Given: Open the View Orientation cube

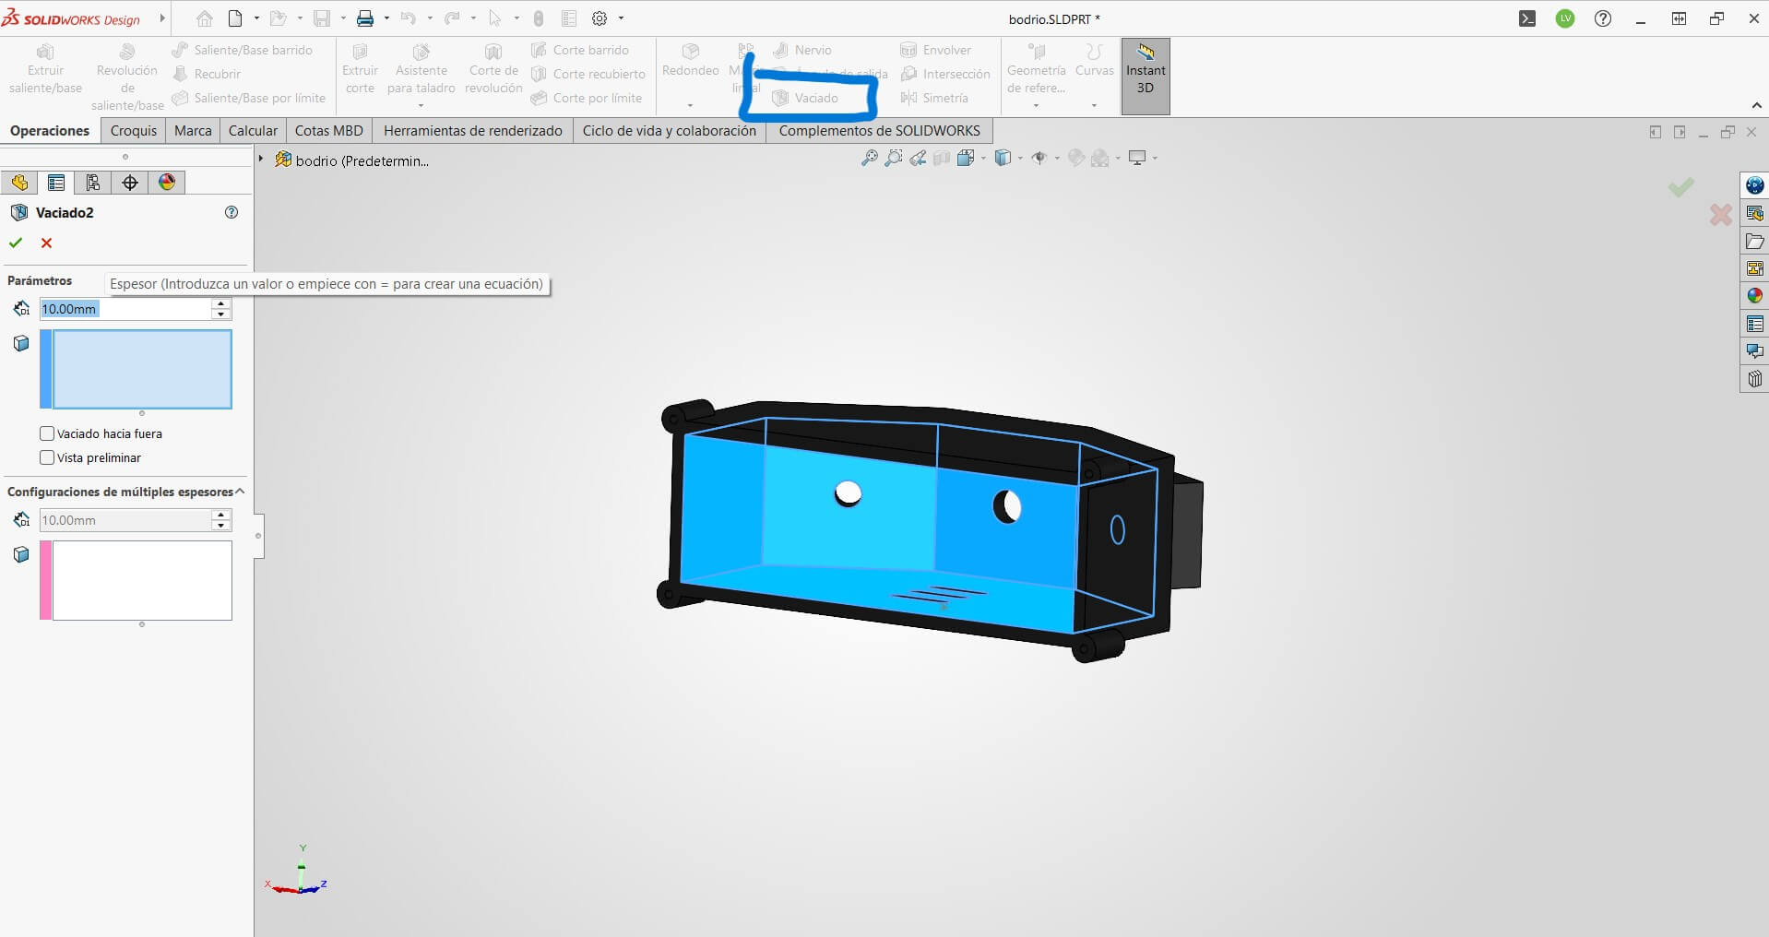Looking at the screenshot, I should tap(966, 159).
